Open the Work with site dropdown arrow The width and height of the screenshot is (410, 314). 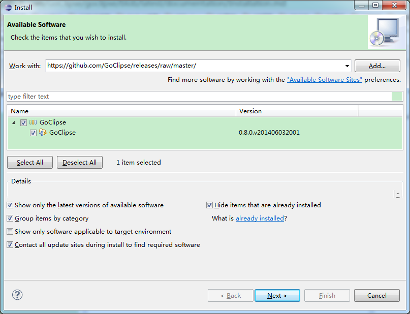pos(347,66)
